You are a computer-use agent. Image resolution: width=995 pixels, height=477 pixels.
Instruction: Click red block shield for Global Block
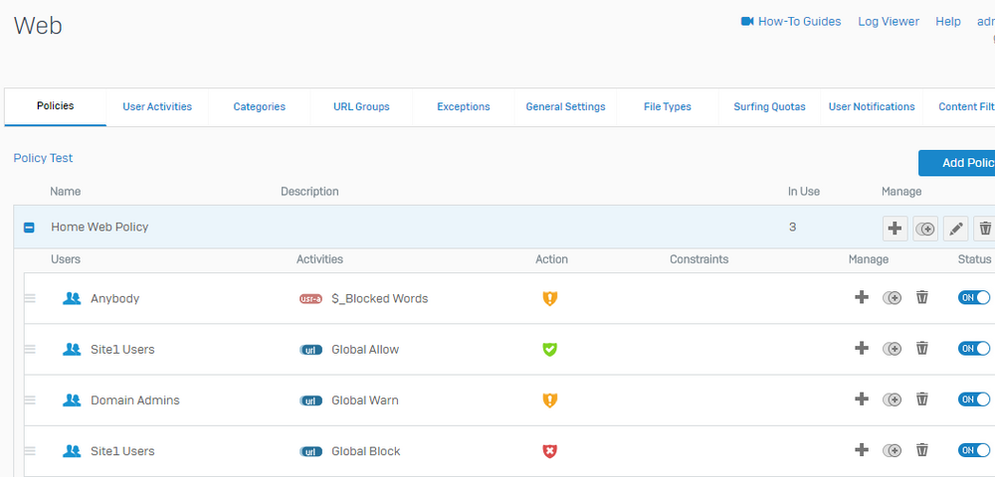(549, 451)
